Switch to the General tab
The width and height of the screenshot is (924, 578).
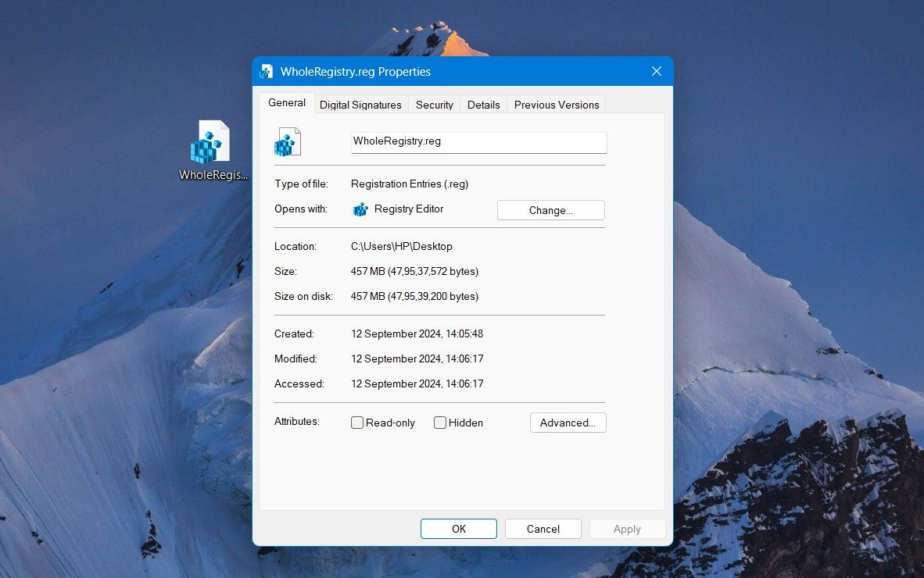click(x=287, y=103)
